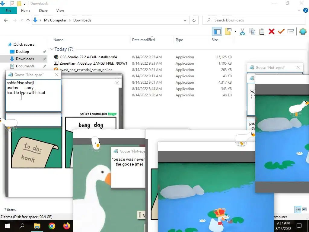The image size is (309, 232).
Task: Open the Windows Start menu
Action: click(x=7, y=226)
